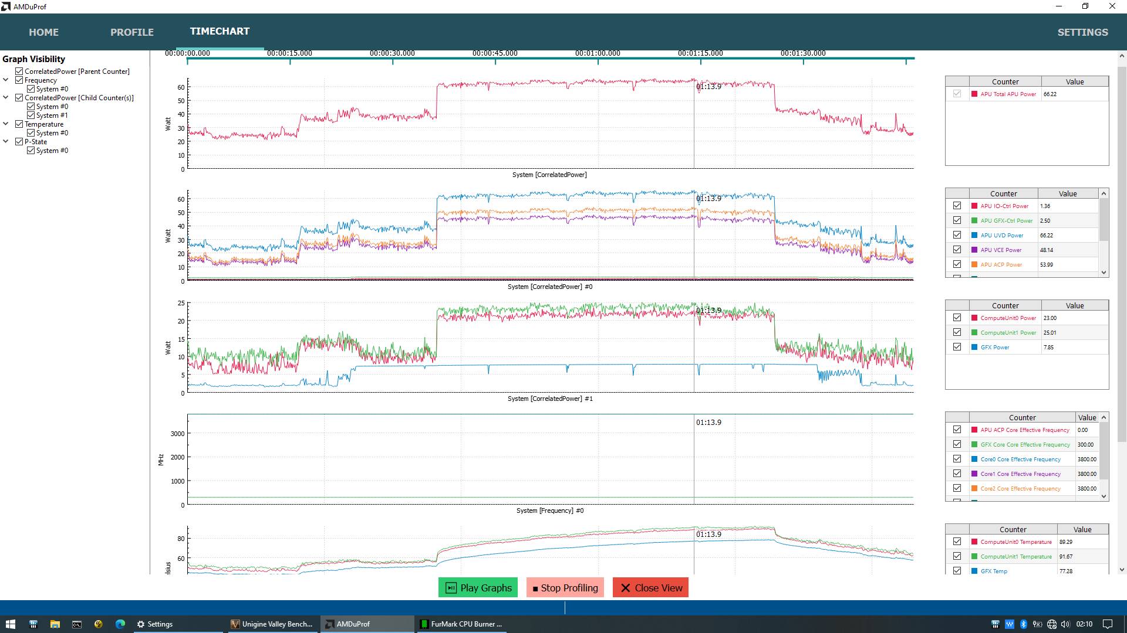Select System #0 under Temperature tree
This screenshot has height=633, width=1127.
(52, 133)
